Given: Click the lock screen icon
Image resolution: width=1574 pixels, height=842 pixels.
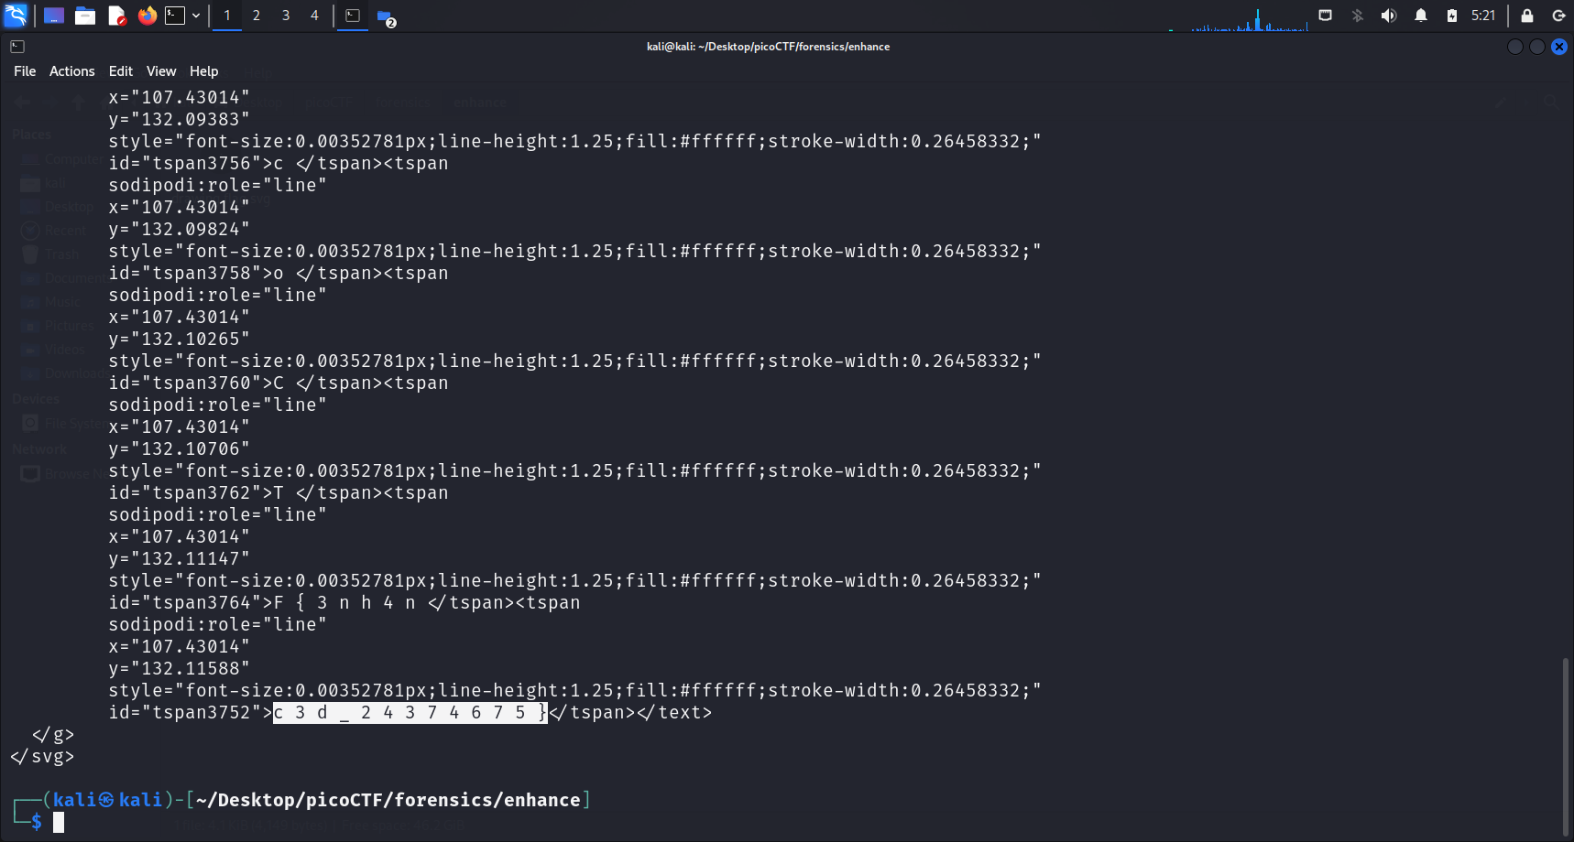Looking at the screenshot, I should point(1527,16).
